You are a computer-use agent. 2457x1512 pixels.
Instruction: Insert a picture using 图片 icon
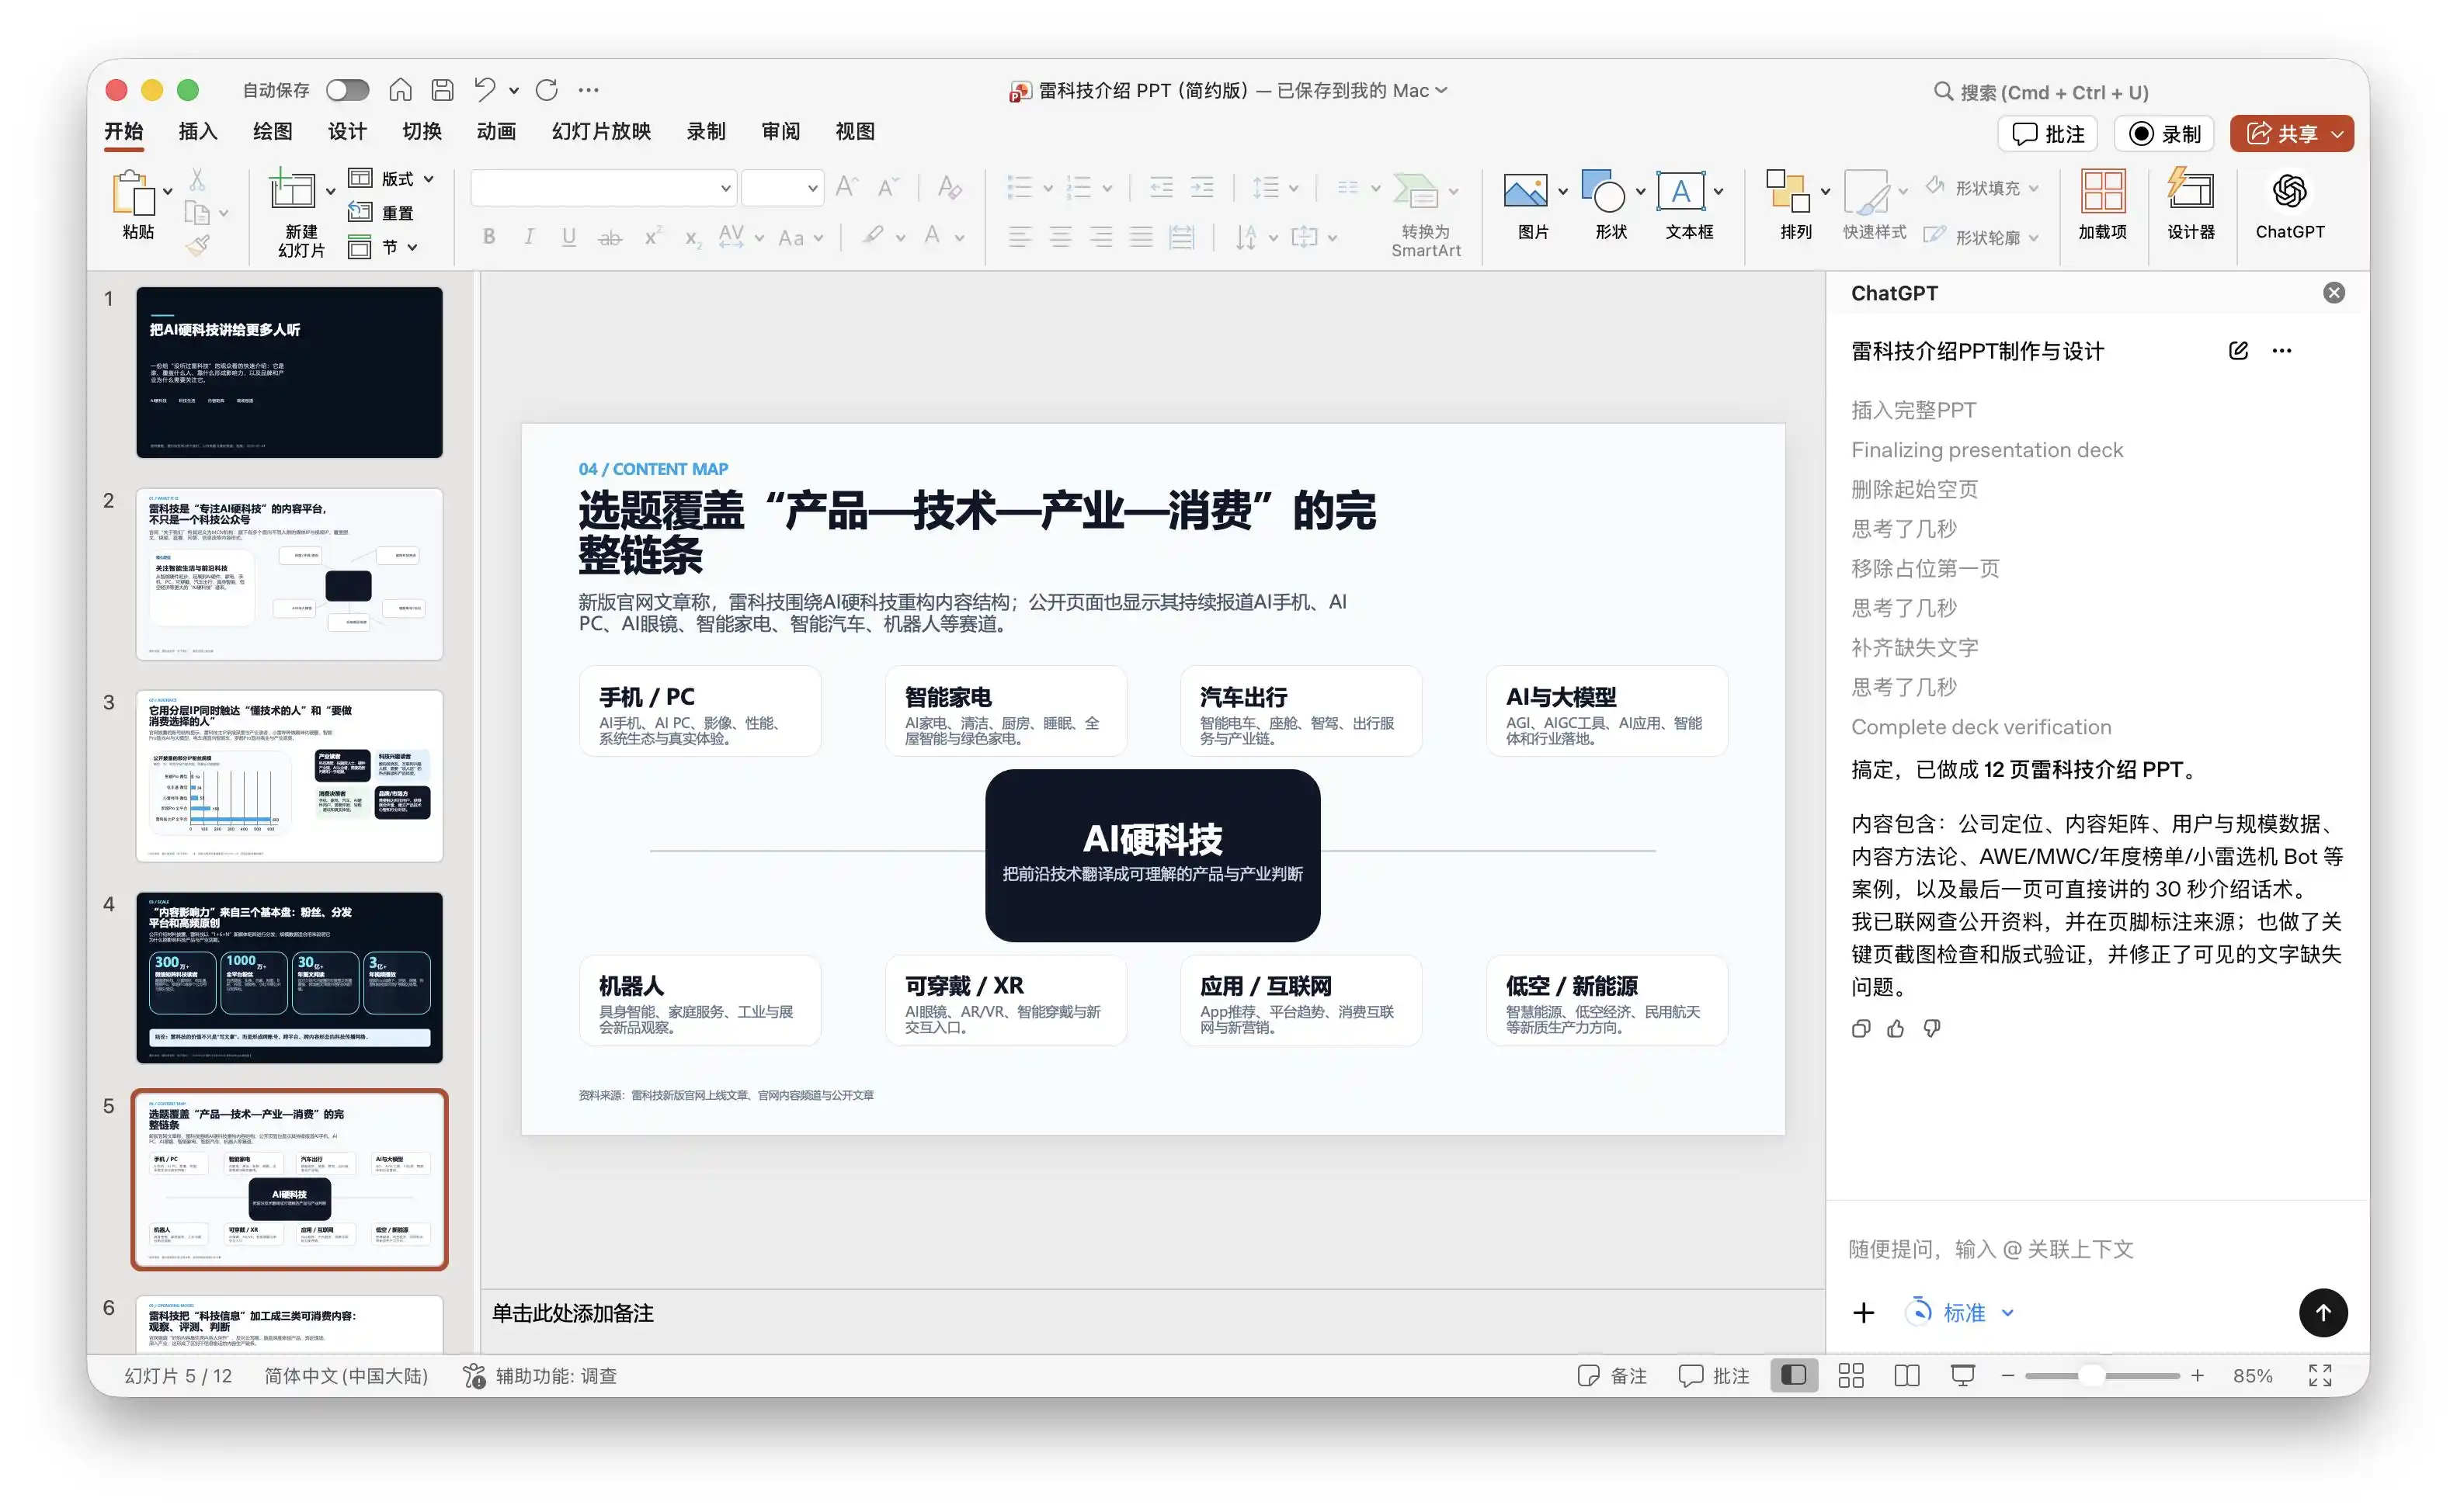click(x=1524, y=191)
